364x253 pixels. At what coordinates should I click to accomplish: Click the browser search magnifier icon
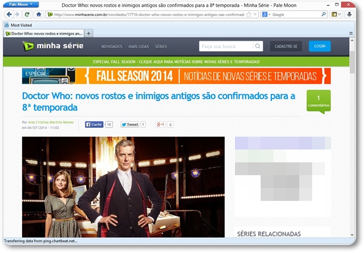point(324,14)
